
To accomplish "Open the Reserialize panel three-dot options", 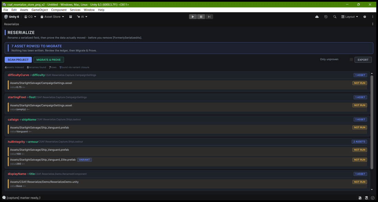I will tap(373, 24).
